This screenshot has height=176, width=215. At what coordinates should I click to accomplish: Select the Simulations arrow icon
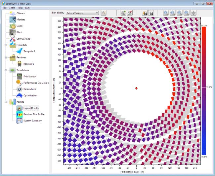click(x=13, y=70)
